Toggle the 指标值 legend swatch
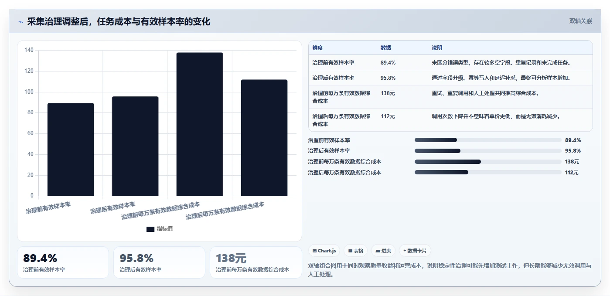The image size is (610, 296). click(150, 229)
